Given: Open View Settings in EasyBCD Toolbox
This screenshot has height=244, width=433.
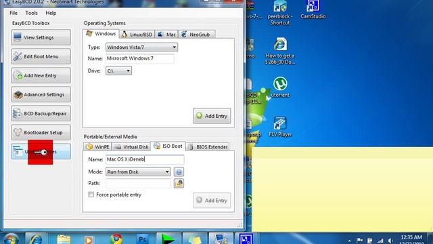Looking at the screenshot, I should pyautogui.click(x=41, y=37).
